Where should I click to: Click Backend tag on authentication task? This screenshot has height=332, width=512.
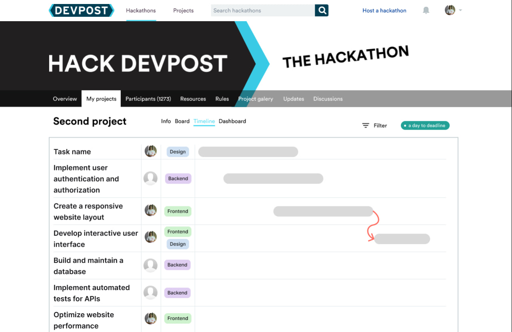[178, 178]
